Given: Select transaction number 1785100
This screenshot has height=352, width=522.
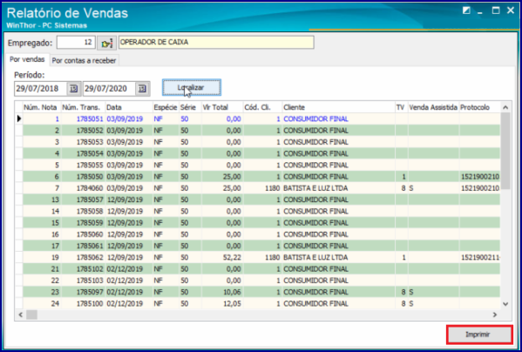Looking at the screenshot, I should [x=90, y=303].
